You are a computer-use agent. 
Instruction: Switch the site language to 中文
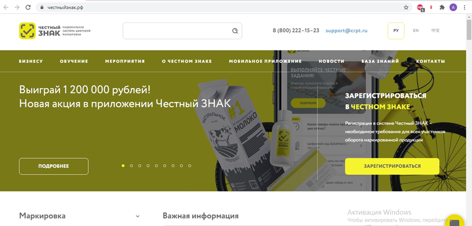click(435, 31)
